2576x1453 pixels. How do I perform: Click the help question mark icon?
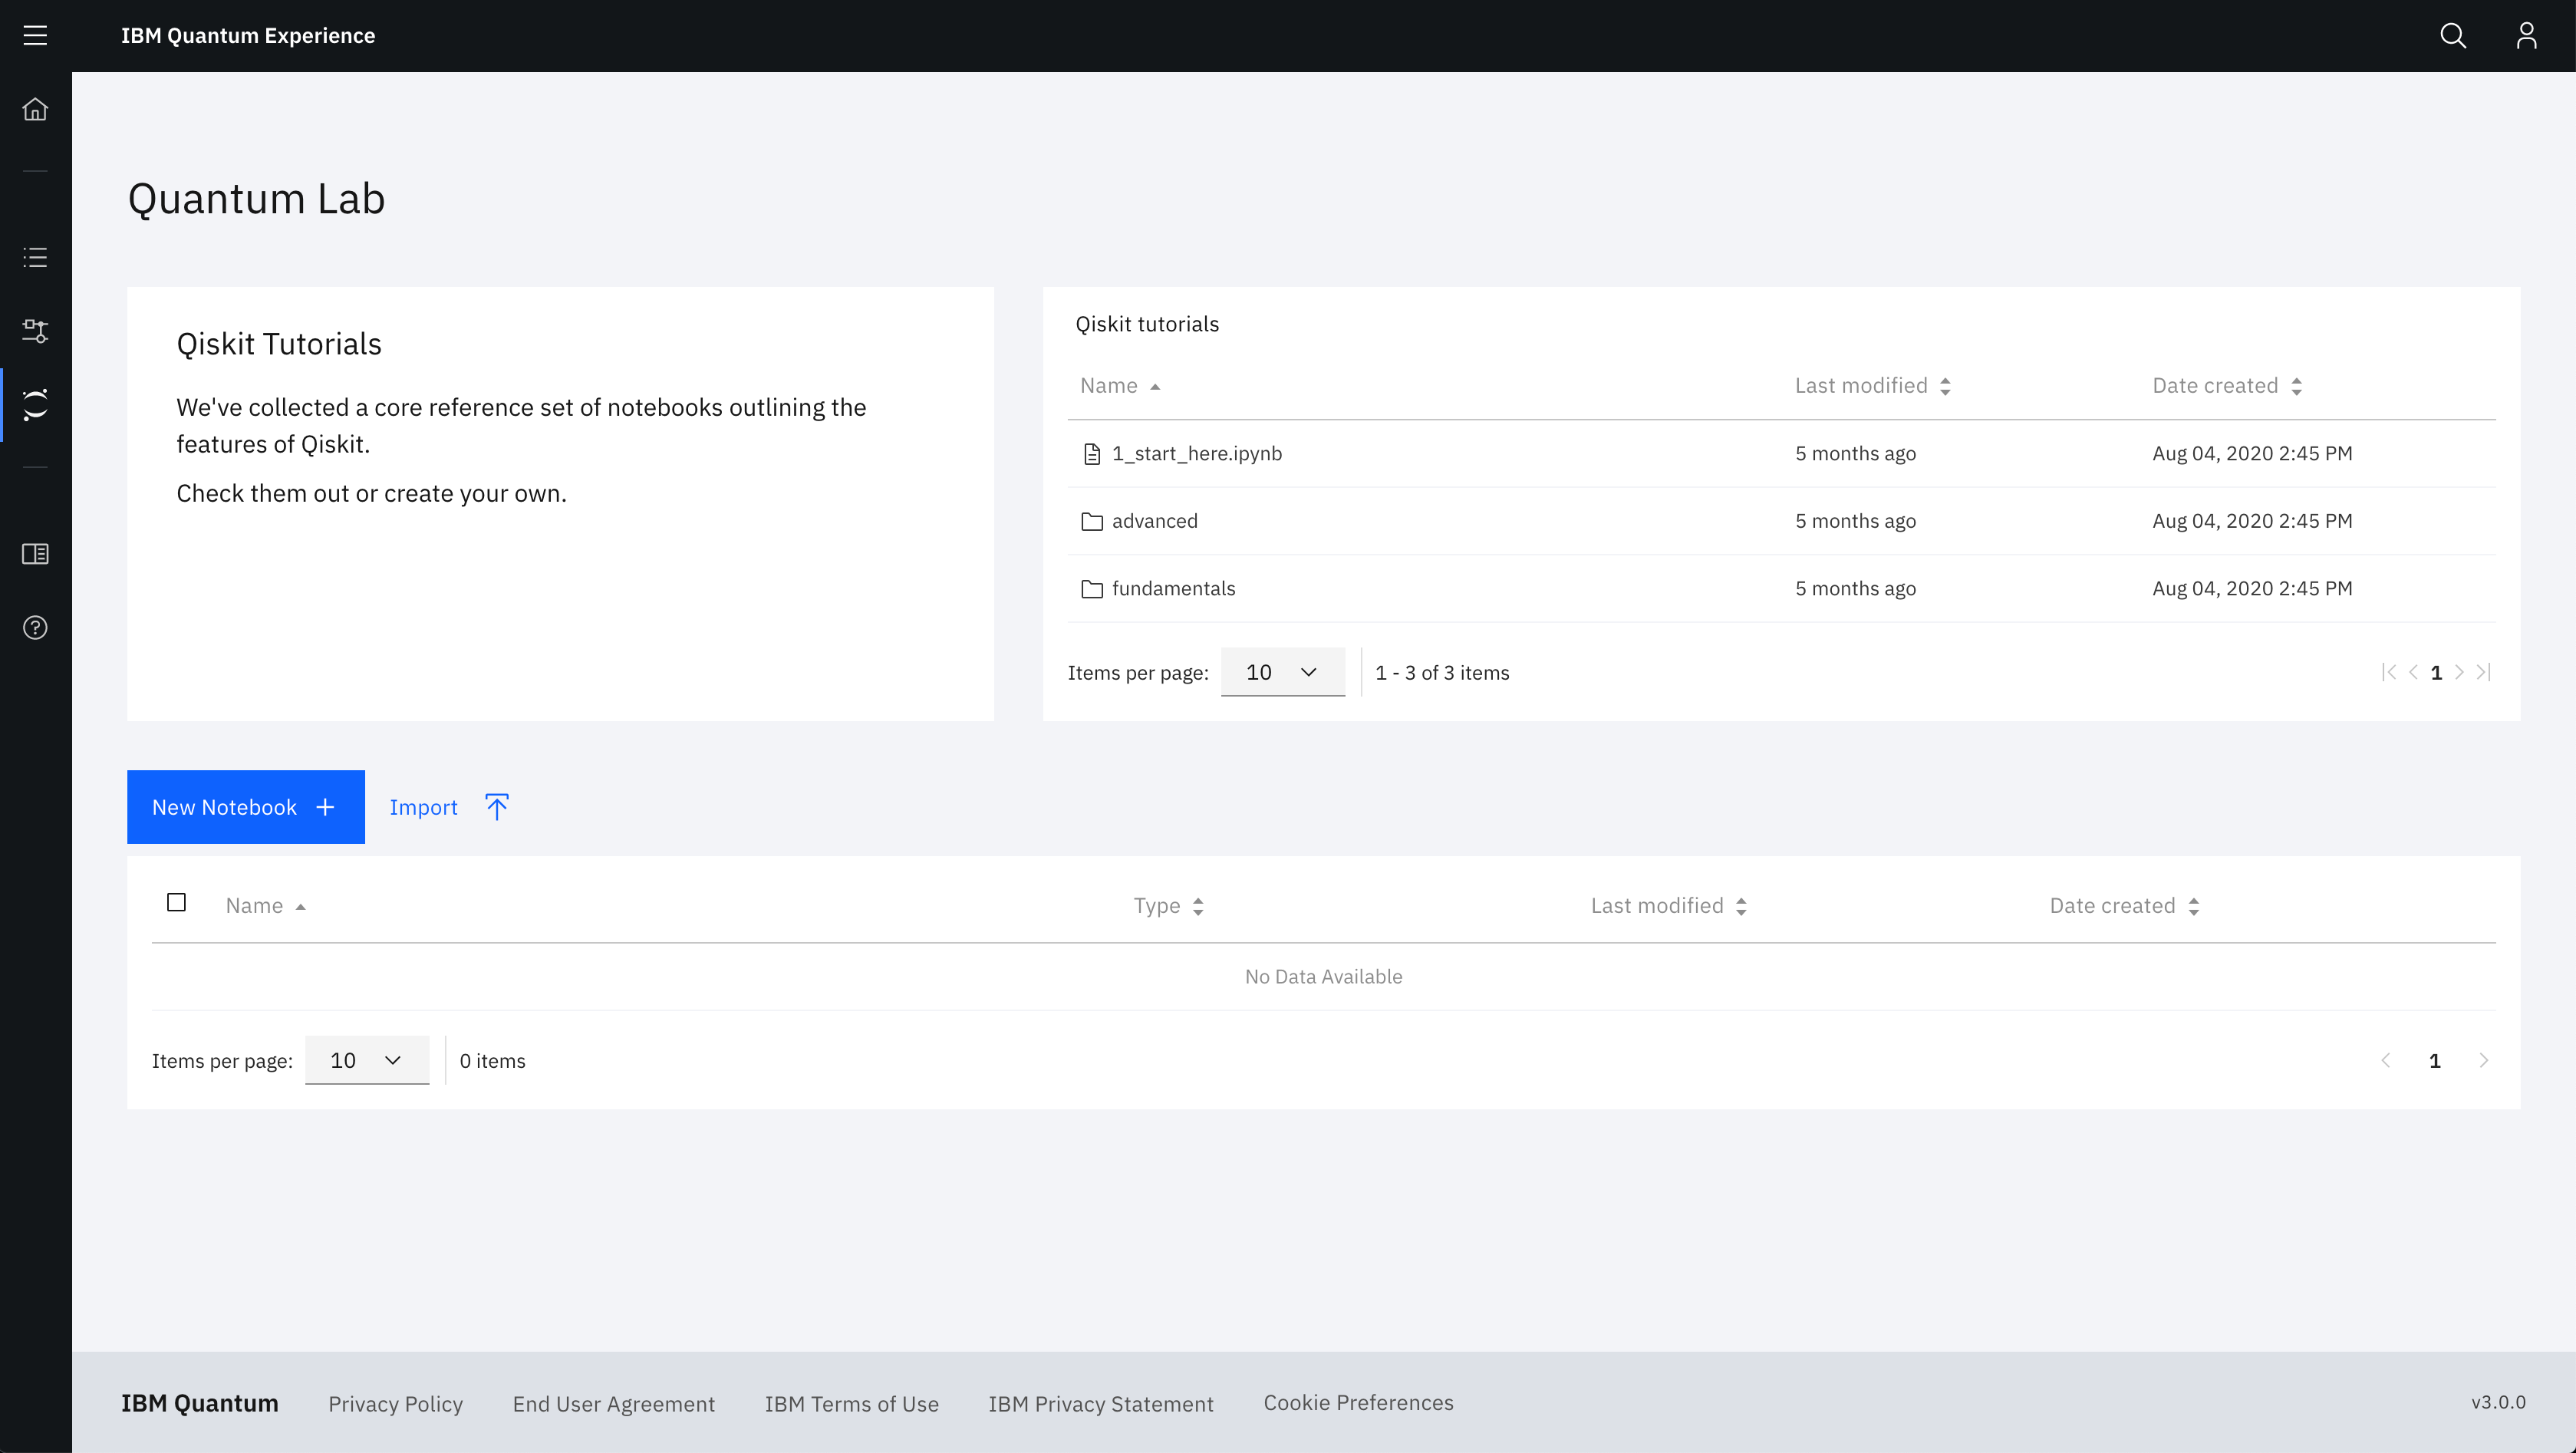(x=35, y=628)
